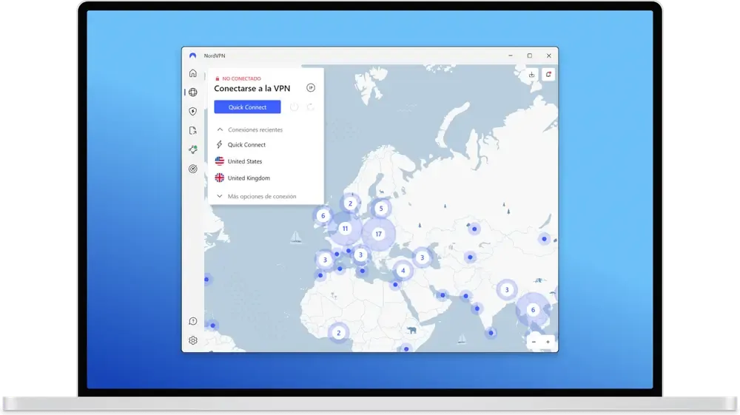Click the notifications bell icon
This screenshot has width=740, height=415.
[548, 75]
